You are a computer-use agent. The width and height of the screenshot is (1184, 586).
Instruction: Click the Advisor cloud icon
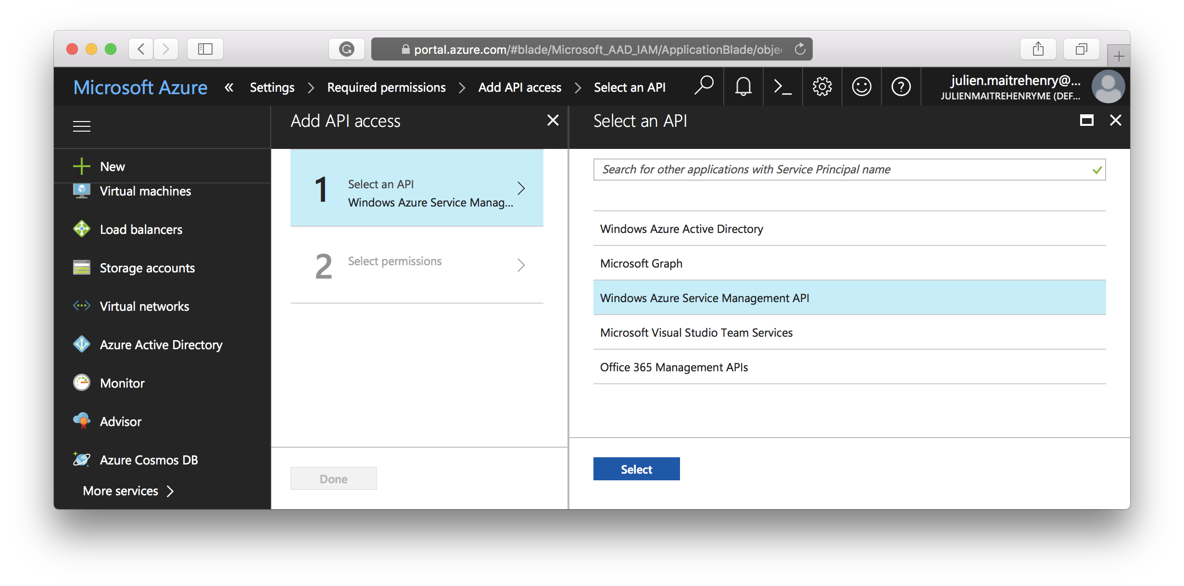pos(82,421)
